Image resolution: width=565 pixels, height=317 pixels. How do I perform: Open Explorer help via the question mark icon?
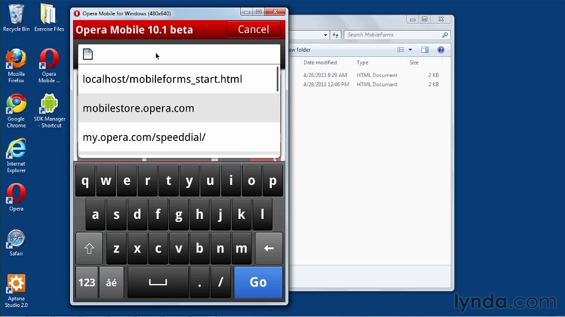pos(441,49)
